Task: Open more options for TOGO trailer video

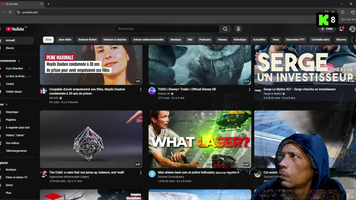Action: point(249,89)
